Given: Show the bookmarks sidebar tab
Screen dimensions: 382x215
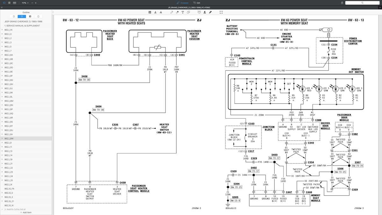Looking at the screenshot, I should point(14,16).
